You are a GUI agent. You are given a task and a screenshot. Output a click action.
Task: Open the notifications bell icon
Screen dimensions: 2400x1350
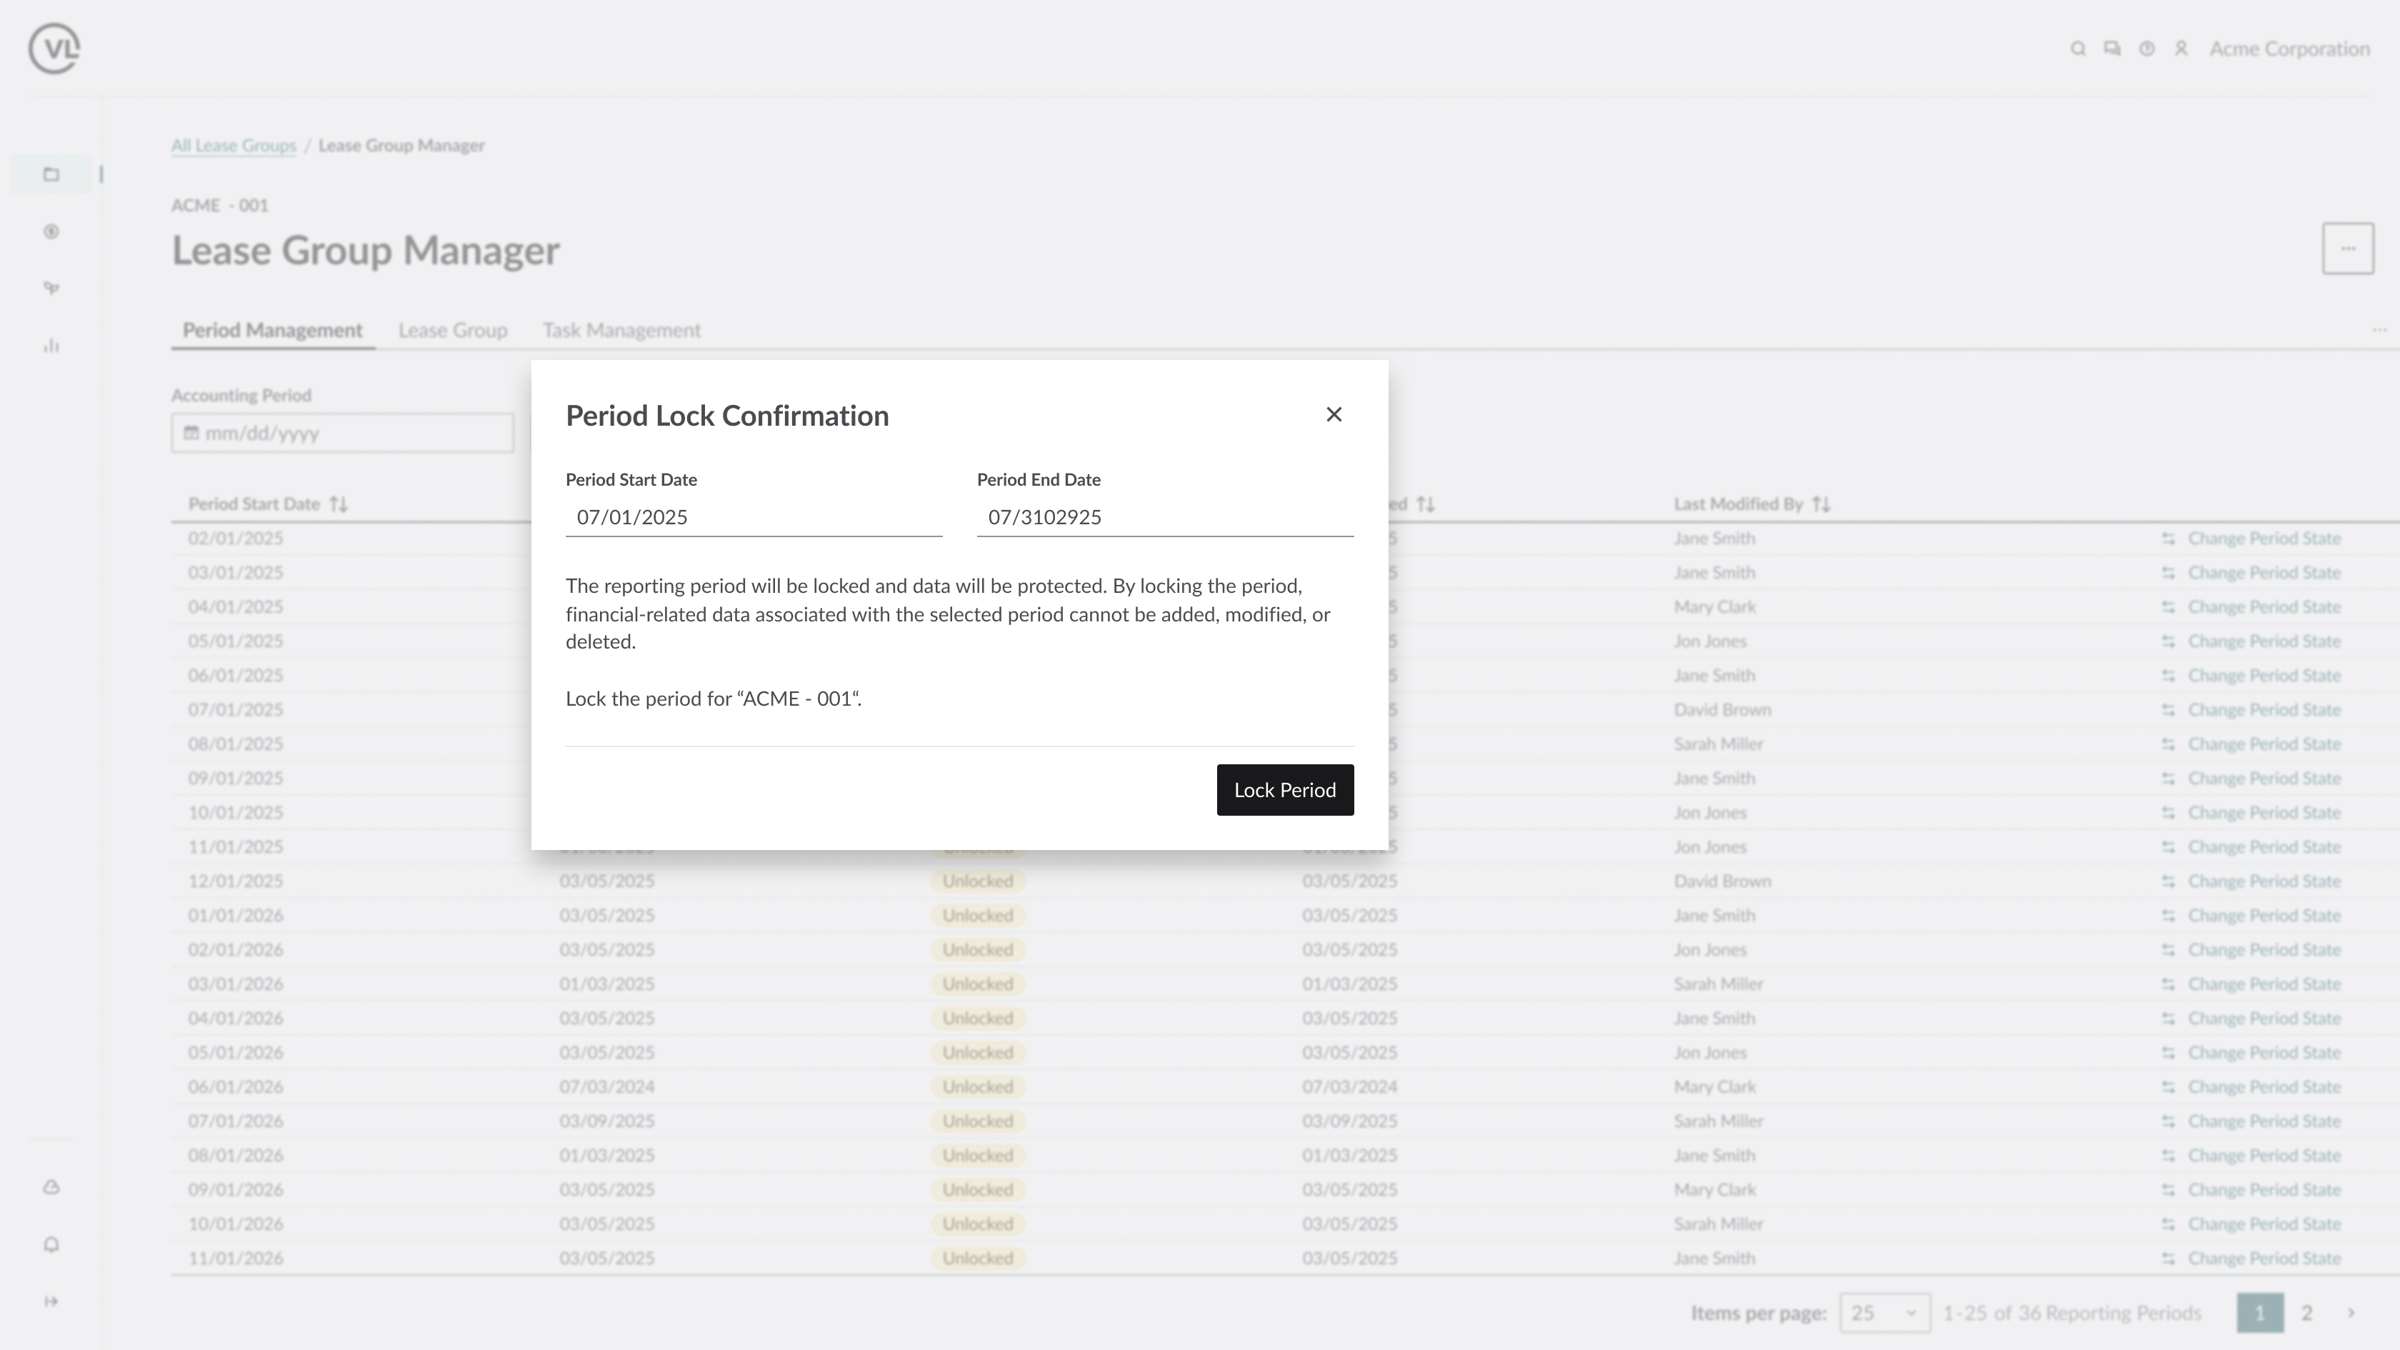pos(51,1245)
